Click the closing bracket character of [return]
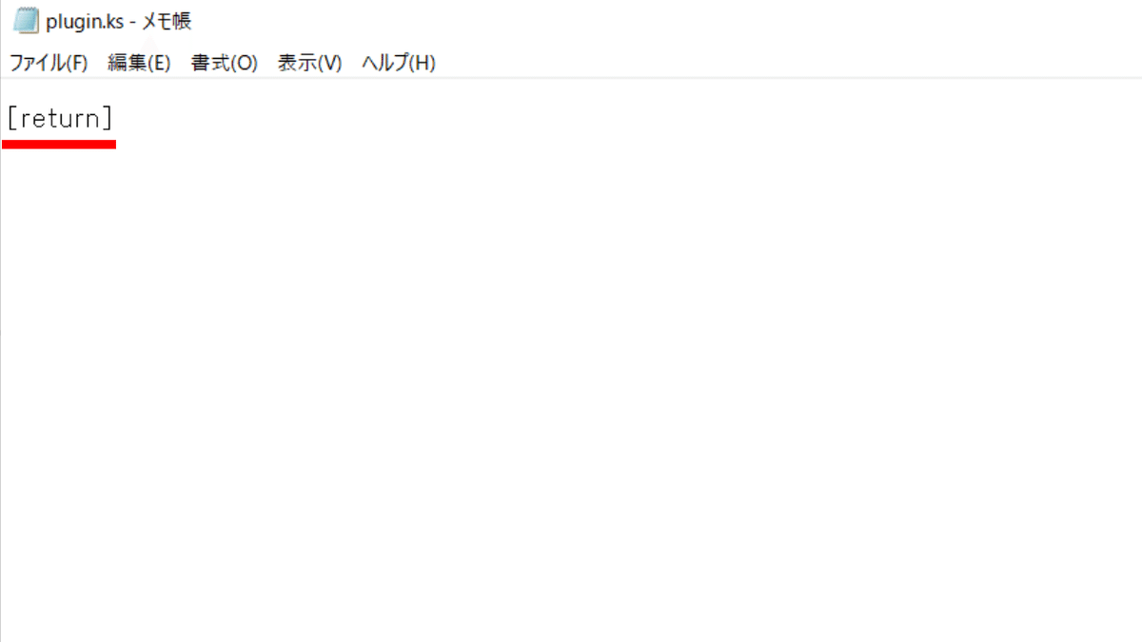The width and height of the screenshot is (1142, 642). pos(108,119)
